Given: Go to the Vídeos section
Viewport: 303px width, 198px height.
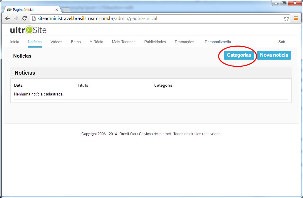Looking at the screenshot, I should click(56, 42).
